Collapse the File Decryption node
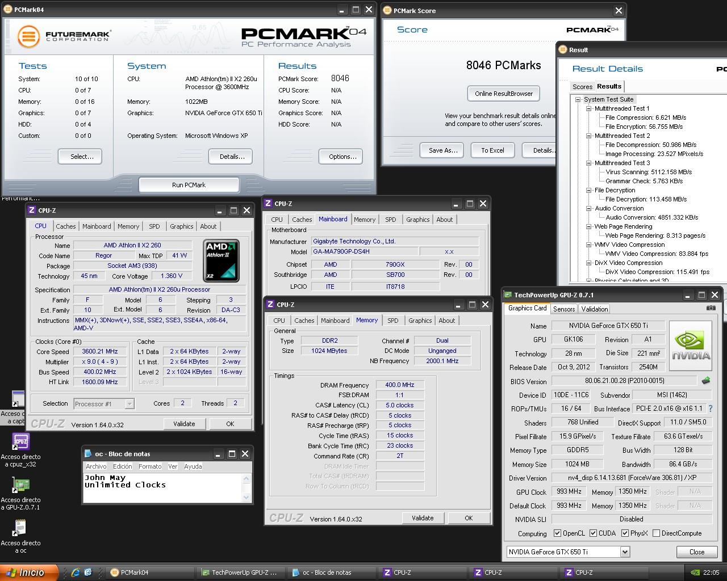 point(589,190)
